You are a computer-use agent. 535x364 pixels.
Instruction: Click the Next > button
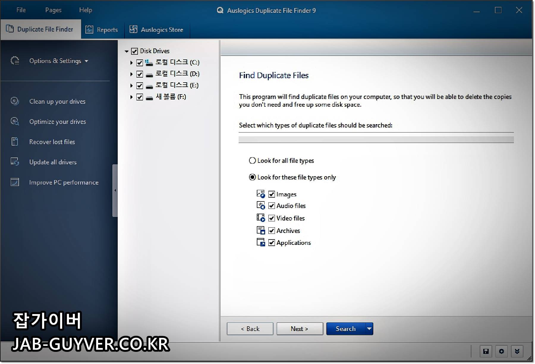pos(300,329)
